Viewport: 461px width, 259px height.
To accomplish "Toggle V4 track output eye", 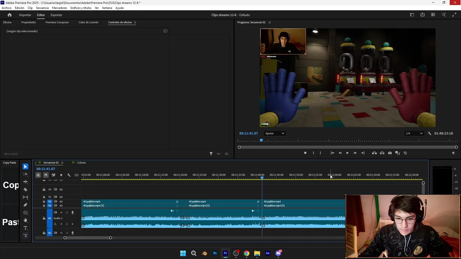I will point(61,190).
